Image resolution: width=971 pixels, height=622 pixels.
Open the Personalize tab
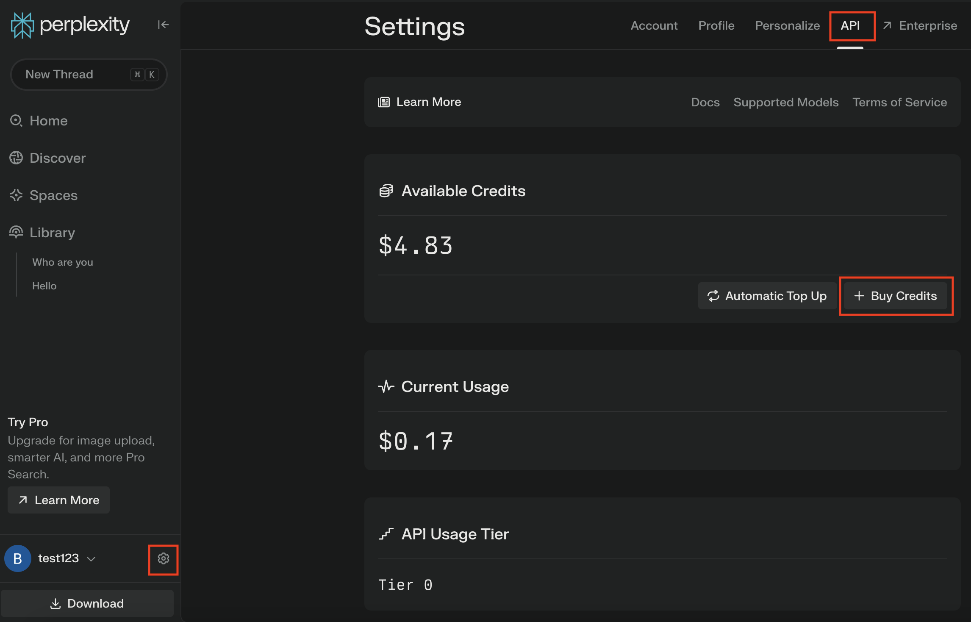click(787, 26)
